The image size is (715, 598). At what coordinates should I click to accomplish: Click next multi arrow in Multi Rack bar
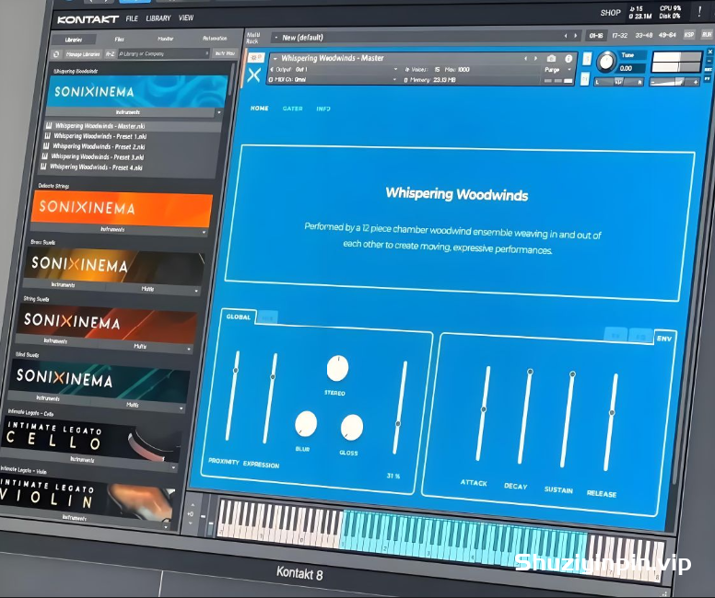click(x=576, y=36)
